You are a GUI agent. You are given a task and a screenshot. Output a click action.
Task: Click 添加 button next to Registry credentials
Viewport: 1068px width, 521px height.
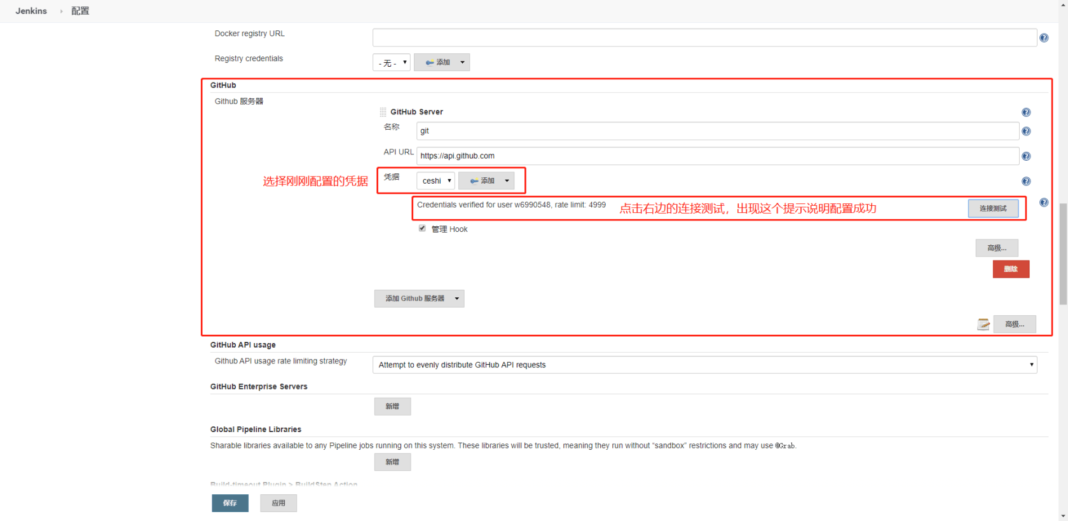(442, 62)
